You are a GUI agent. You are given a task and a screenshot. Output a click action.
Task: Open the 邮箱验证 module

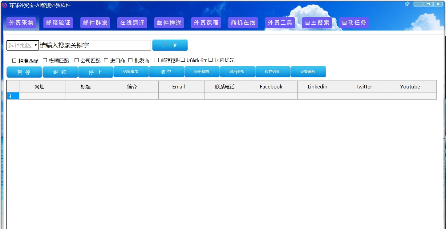point(58,22)
